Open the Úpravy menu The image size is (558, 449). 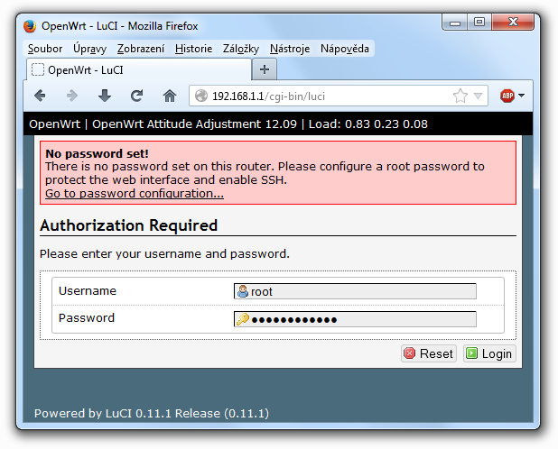[x=89, y=49]
